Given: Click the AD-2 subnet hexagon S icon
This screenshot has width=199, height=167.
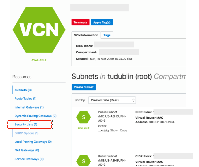Looking at the screenshot, I should tap(83, 161).
